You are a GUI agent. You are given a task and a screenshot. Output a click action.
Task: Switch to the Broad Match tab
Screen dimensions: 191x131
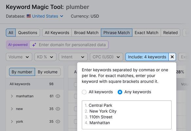tap(86, 33)
